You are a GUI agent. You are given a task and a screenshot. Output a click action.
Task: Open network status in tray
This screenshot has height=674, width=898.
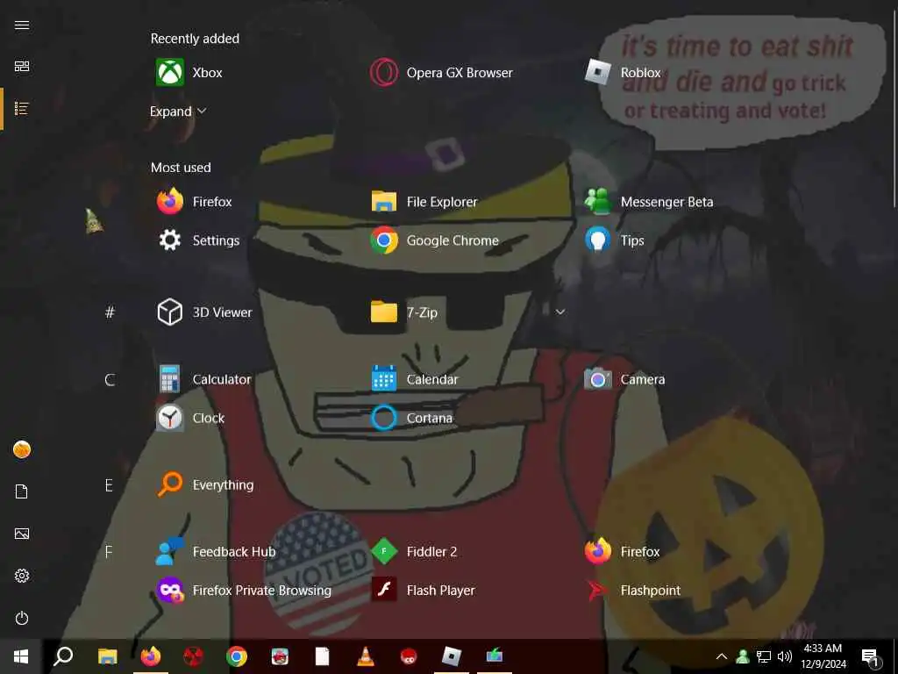[764, 656]
